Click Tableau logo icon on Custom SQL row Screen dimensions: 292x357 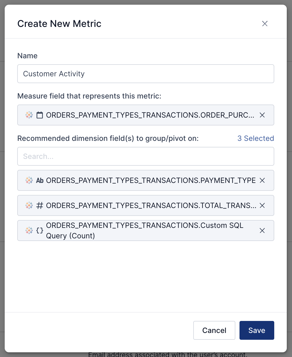click(29, 231)
